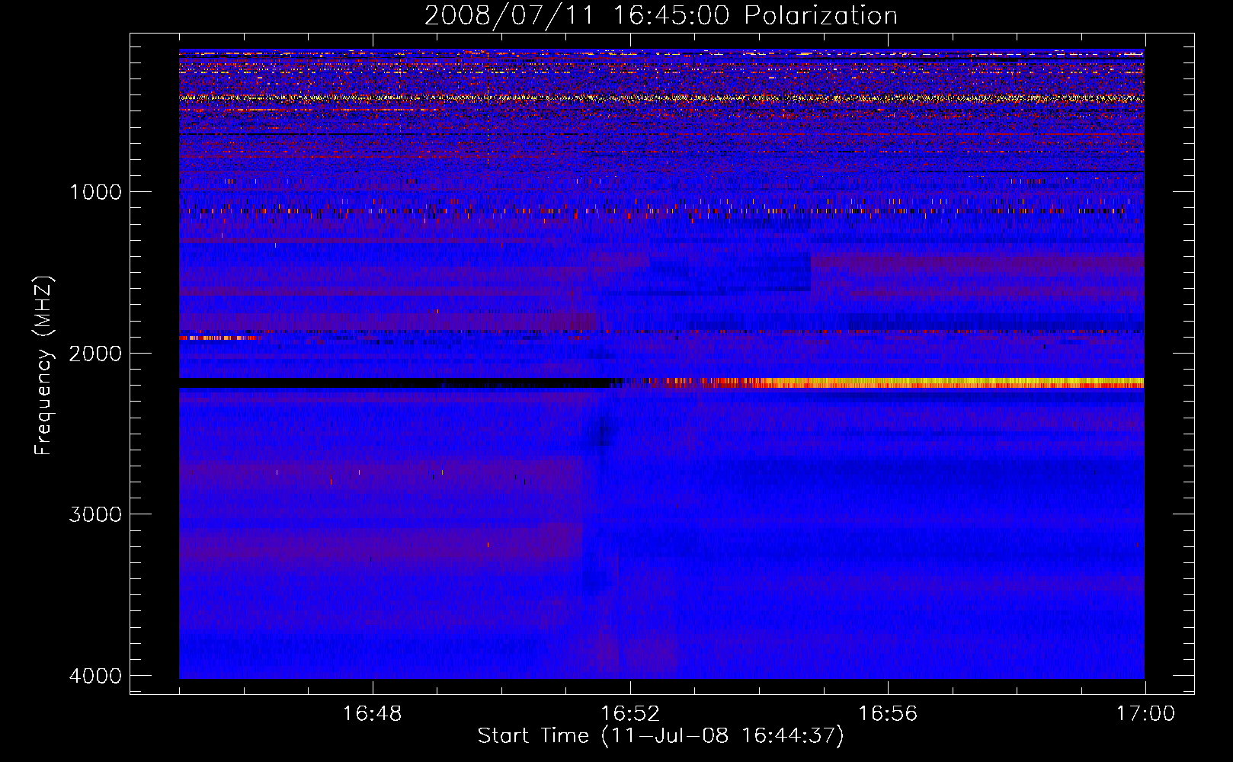Select the 2000 frequency axis label
1233x762 pixels.
pos(96,353)
